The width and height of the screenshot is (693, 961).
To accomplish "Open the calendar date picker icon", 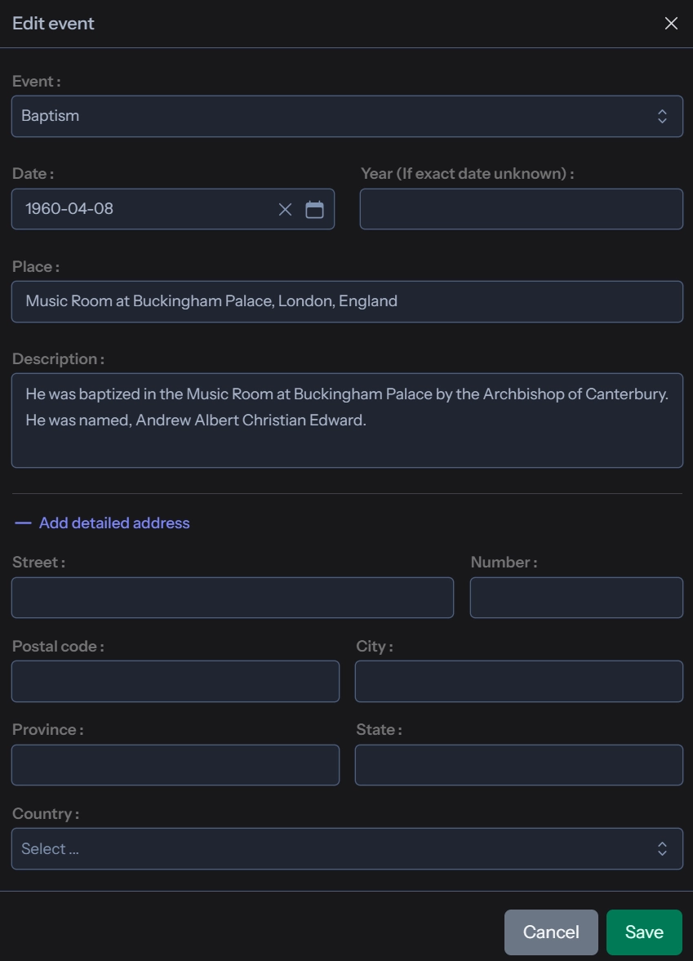I will [314, 210].
